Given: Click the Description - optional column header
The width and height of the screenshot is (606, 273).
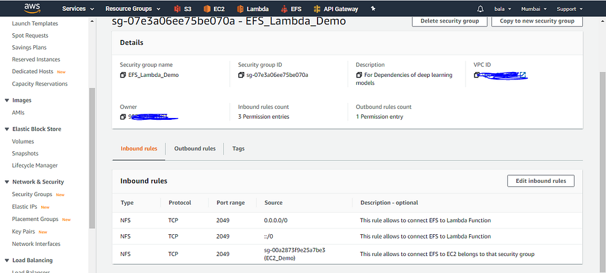Looking at the screenshot, I should tap(389, 203).
